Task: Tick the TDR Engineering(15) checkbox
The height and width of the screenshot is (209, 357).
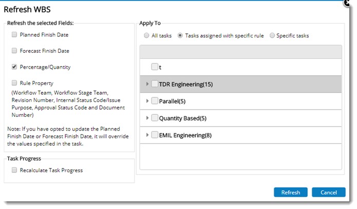Action: coord(155,84)
